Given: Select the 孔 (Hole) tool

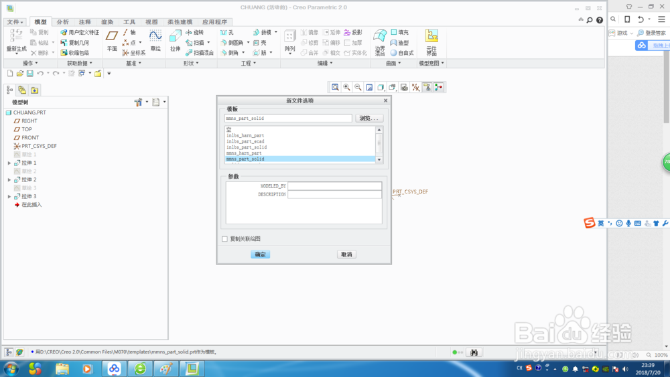Looking at the screenshot, I should click(x=227, y=32).
